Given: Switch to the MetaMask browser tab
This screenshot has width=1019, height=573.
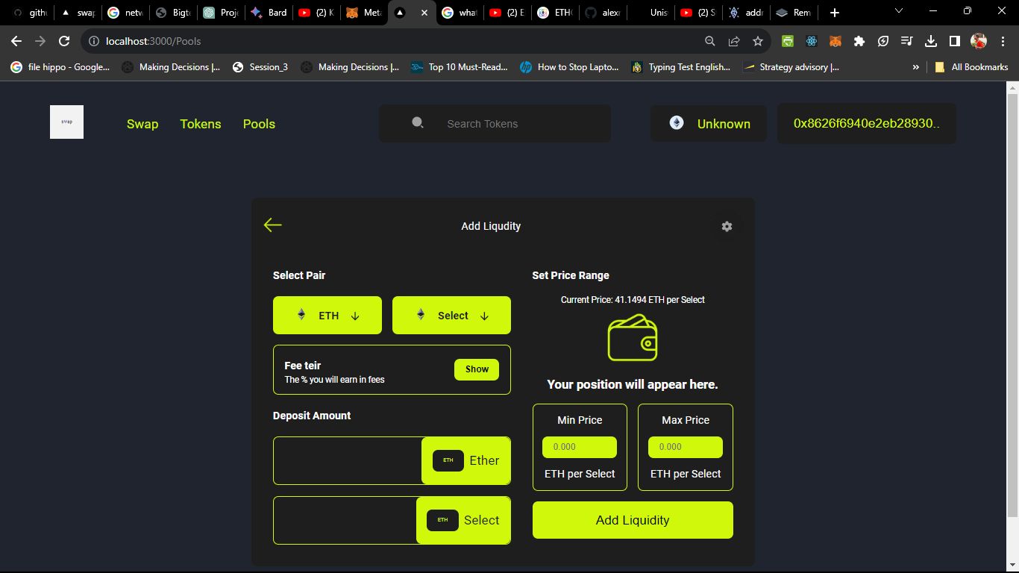Looking at the screenshot, I should pos(364,13).
